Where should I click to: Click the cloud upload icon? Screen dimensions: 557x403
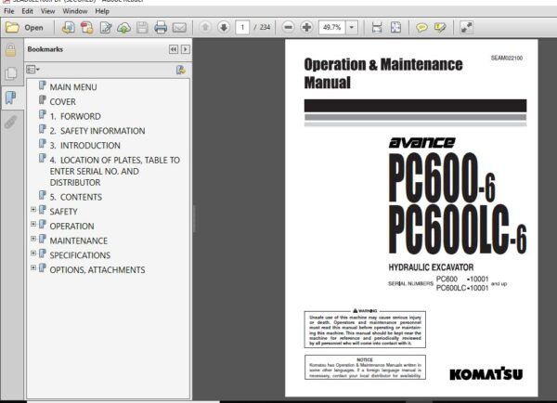pyautogui.click(x=123, y=27)
